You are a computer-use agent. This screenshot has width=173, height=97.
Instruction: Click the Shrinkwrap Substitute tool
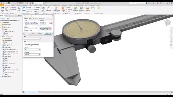[x=81, y=9]
